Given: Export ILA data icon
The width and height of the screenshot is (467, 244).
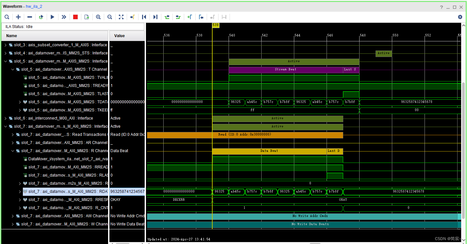Looking at the screenshot, I should (x=87, y=17).
